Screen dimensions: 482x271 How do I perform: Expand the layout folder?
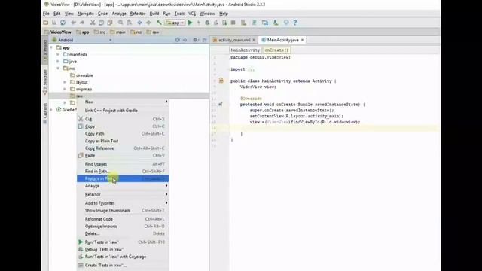[x=65, y=82]
